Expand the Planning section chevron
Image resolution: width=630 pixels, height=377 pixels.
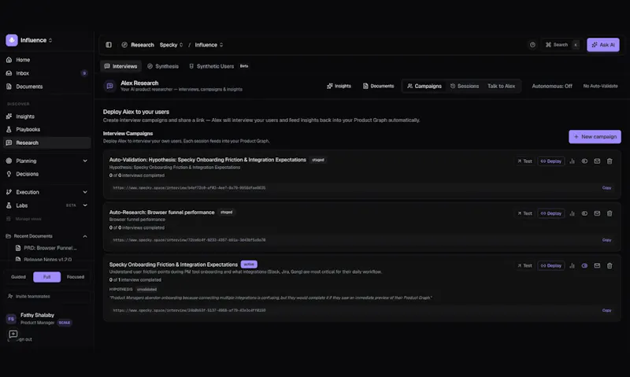pos(85,161)
